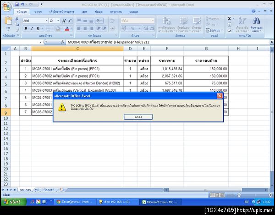Click the Sort and Filter AZ icon

click(x=242, y=21)
